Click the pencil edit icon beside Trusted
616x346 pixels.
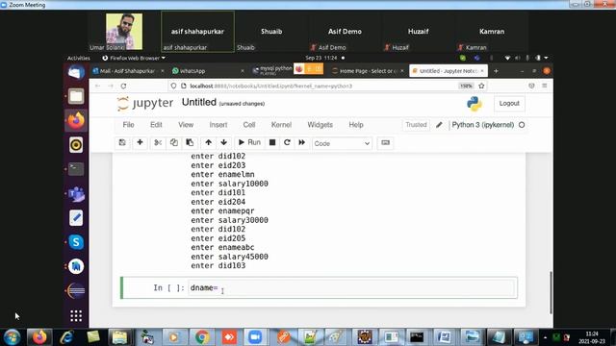click(x=439, y=125)
